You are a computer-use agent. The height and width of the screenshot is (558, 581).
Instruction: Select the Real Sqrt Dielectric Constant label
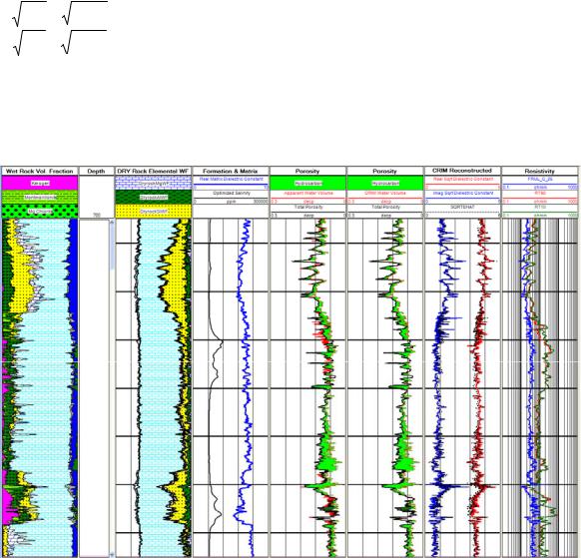[463, 180]
